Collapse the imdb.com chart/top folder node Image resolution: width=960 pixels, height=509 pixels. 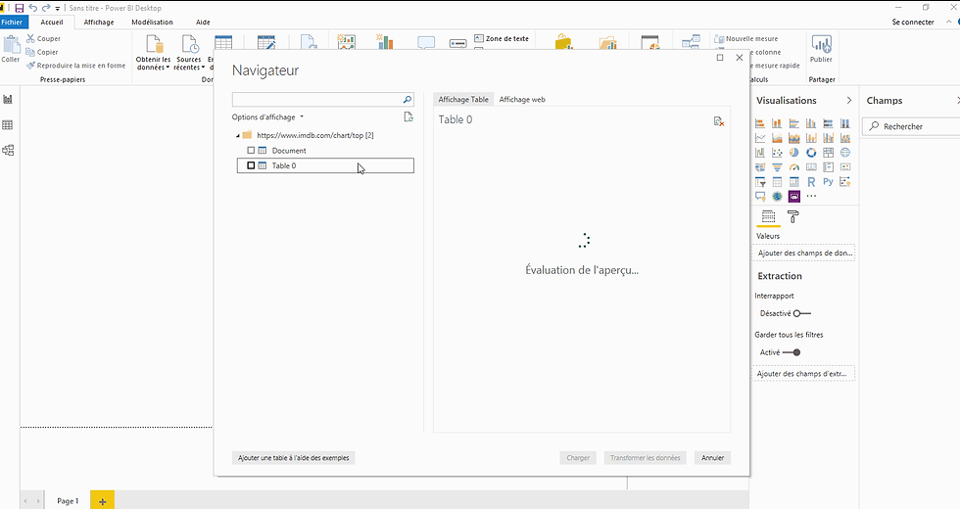click(x=237, y=135)
